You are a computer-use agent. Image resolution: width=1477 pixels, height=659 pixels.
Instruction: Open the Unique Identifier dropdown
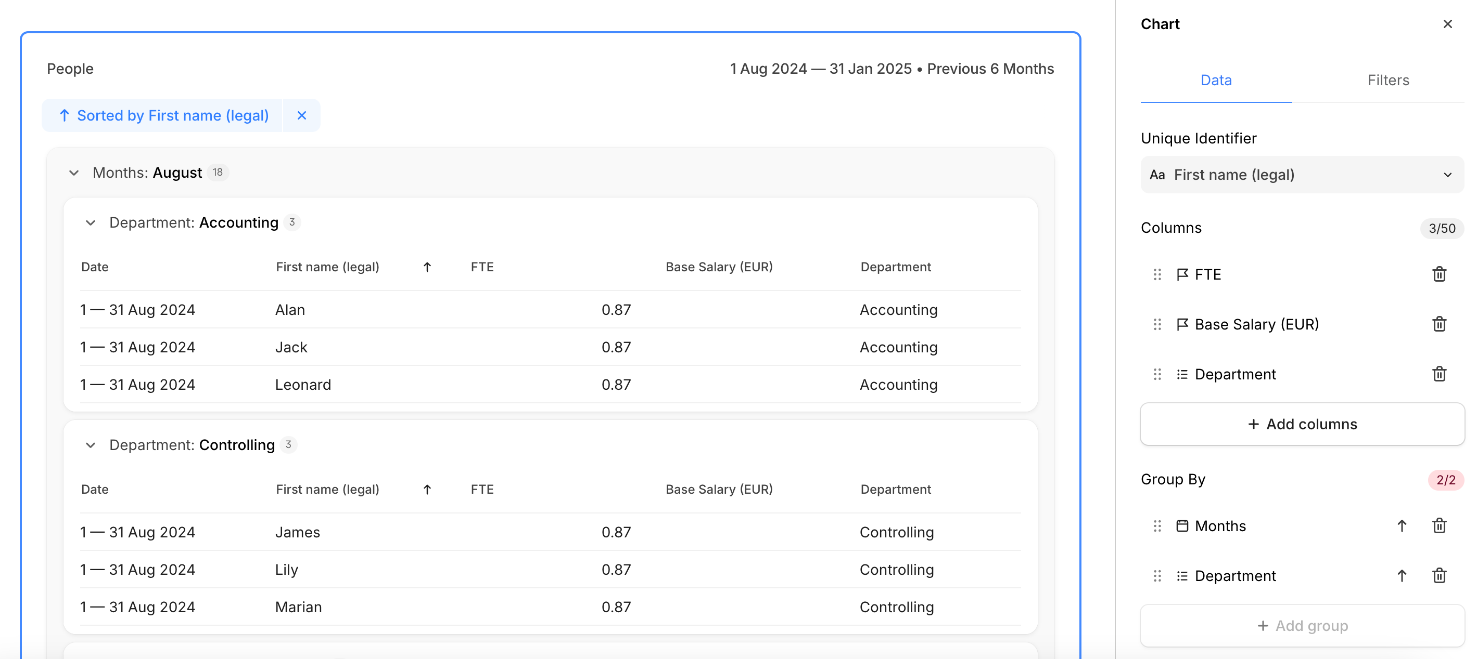pos(1302,175)
